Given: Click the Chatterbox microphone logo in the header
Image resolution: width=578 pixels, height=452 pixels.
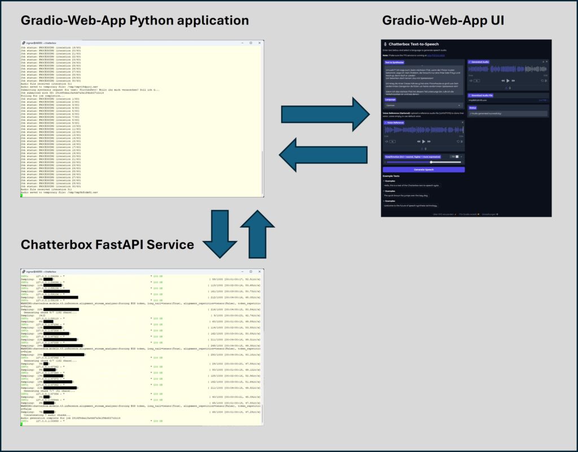Looking at the screenshot, I should (386, 44).
